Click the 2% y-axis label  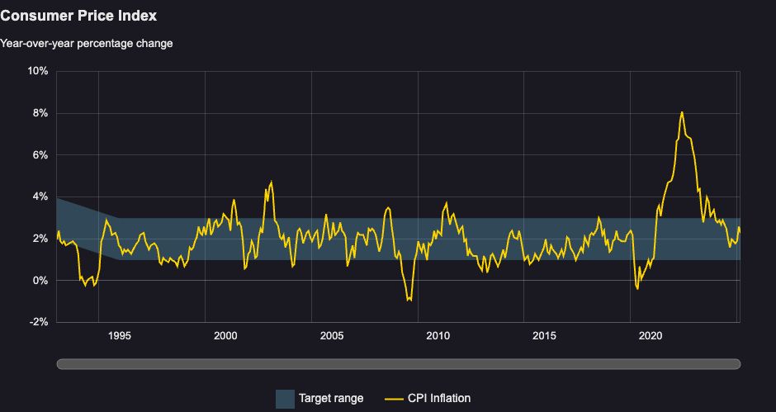(40, 239)
